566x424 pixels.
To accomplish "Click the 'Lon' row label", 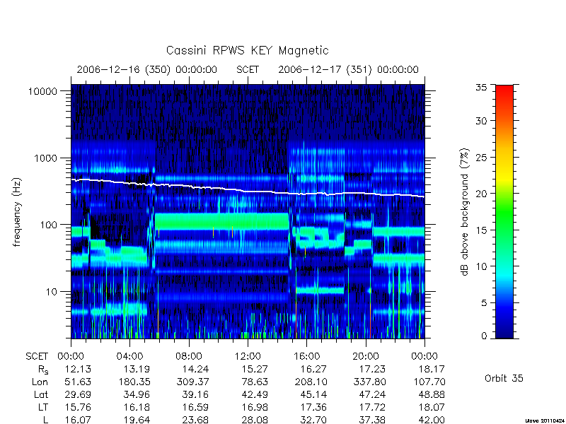I will (40, 382).
